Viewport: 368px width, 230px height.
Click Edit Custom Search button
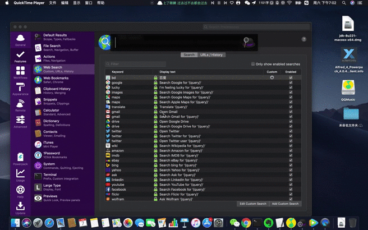pyautogui.click(x=253, y=204)
